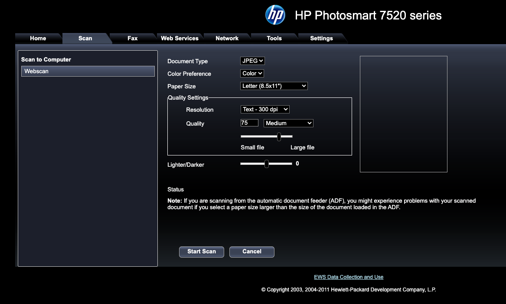The height and width of the screenshot is (304, 506).
Task: Click the Cancel button
Action: click(x=252, y=252)
